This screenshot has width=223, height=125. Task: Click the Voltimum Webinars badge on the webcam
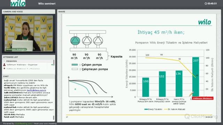16,49
